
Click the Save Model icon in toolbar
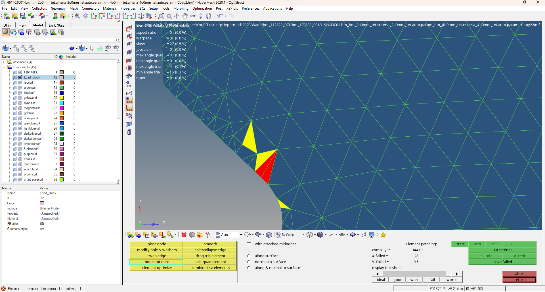coord(23,16)
